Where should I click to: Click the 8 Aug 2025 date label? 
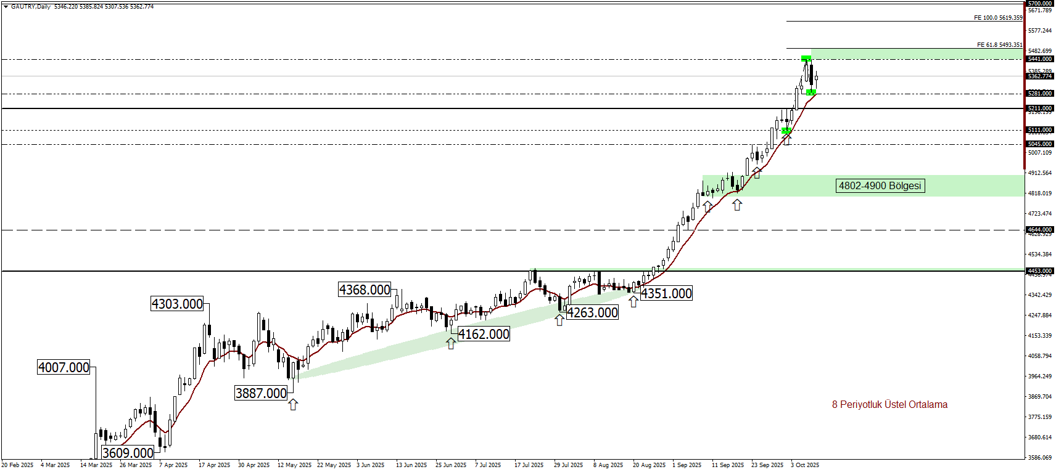coord(608,465)
